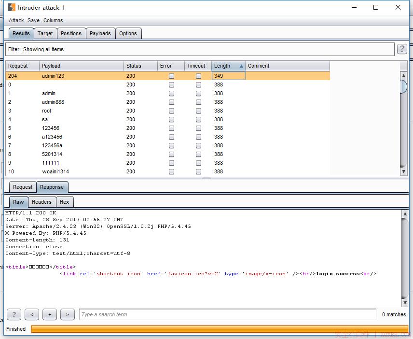
Task: Sort by Error column header
Action: pos(171,66)
